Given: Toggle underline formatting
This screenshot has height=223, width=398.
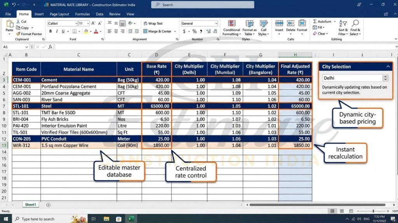Looking at the screenshot, I should tap(63, 31).
